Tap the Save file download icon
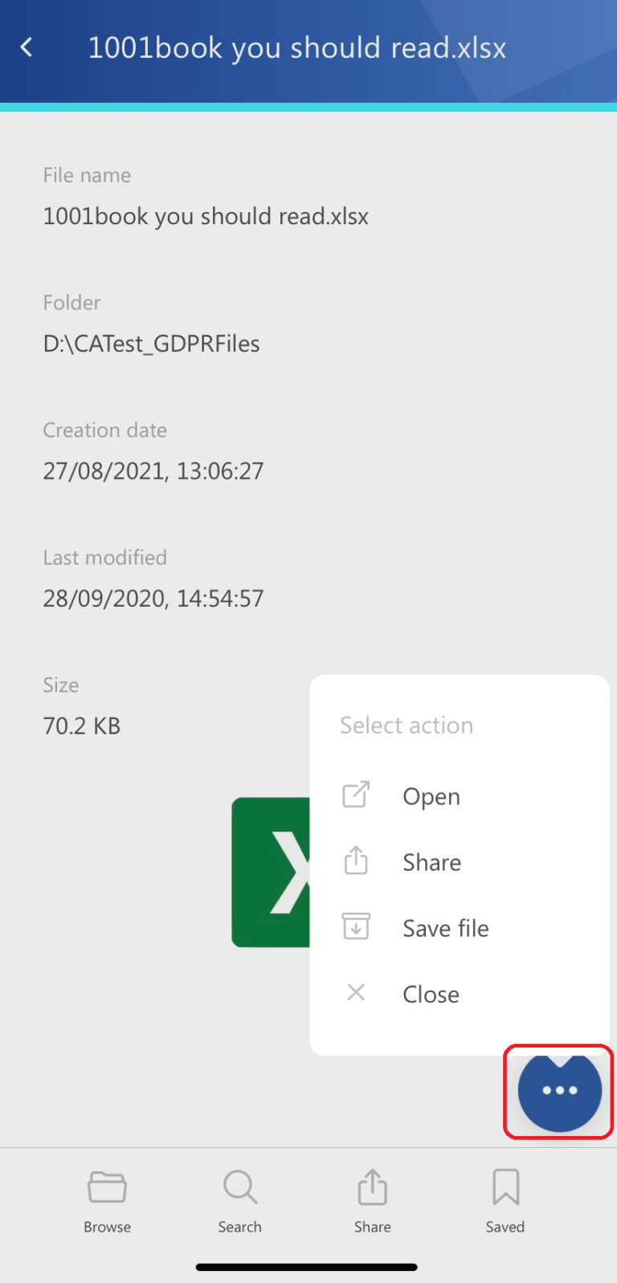This screenshot has height=1283, width=617. pyautogui.click(x=356, y=926)
